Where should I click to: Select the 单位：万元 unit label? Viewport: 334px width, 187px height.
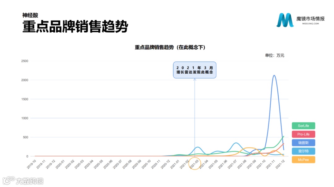(275, 55)
